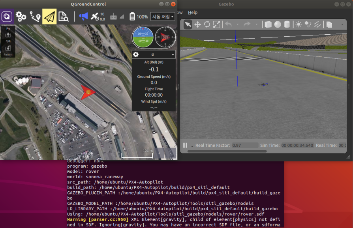Select Gazebo scale mode tool

tap(216, 24)
